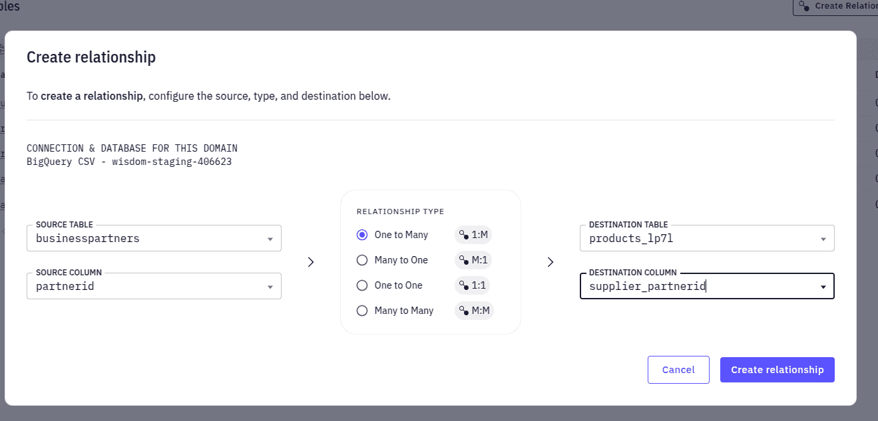This screenshot has width=878, height=421.
Task: Select the One to Many radio button
Action: (362, 235)
